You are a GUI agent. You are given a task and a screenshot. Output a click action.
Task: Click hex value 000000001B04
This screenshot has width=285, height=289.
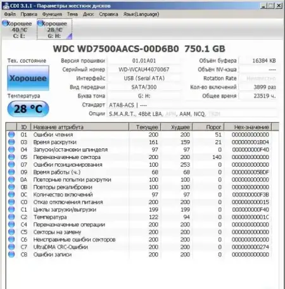click(250, 142)
